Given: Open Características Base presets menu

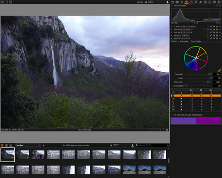Looking at the screenshot, I should tap(217, 26).
